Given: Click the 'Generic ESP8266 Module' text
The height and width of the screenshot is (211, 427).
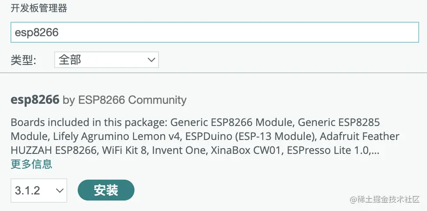Looking at the screenshot, I should (231, 123).
